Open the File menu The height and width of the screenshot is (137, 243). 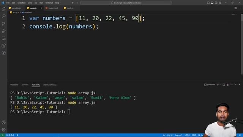click(x=8, y=3)
